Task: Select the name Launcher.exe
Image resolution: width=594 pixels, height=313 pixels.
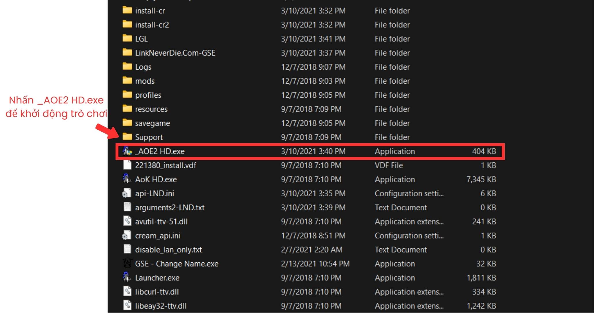Action: pyautogui.click(x=157, y=278)
